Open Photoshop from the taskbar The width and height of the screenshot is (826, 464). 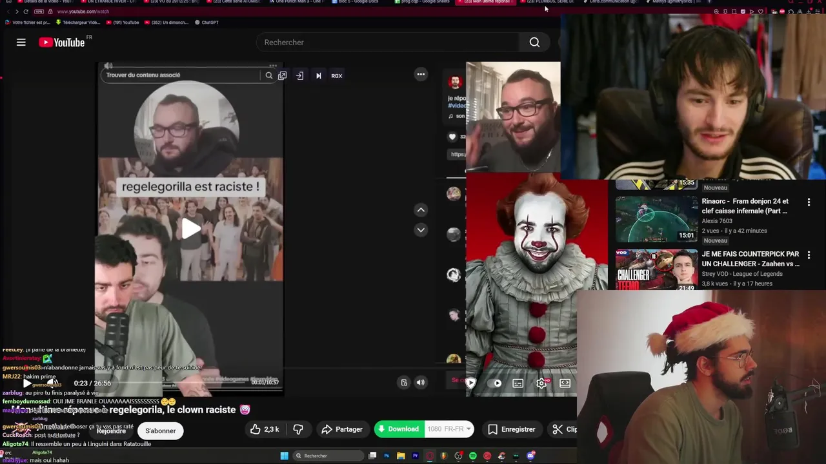[387, 456]
